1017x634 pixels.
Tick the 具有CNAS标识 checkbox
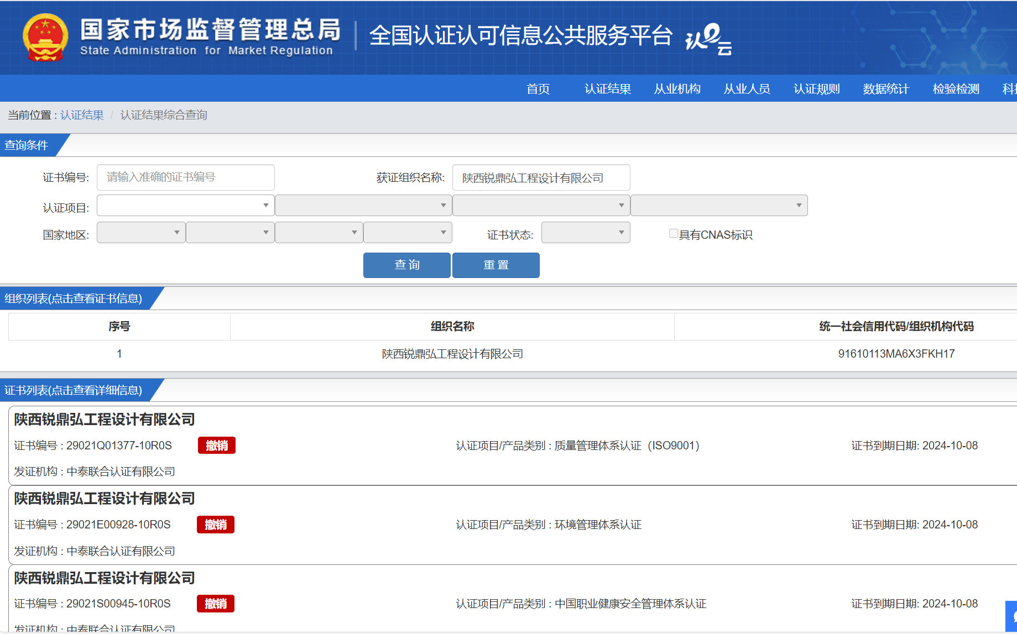click(673, 234)
